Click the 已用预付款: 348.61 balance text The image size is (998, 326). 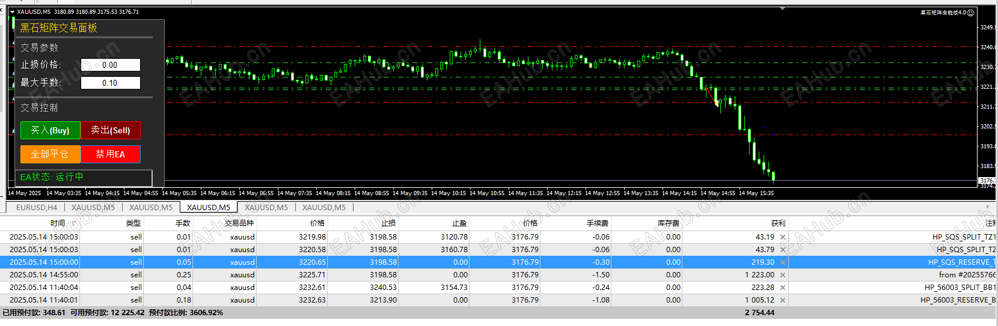34,313
